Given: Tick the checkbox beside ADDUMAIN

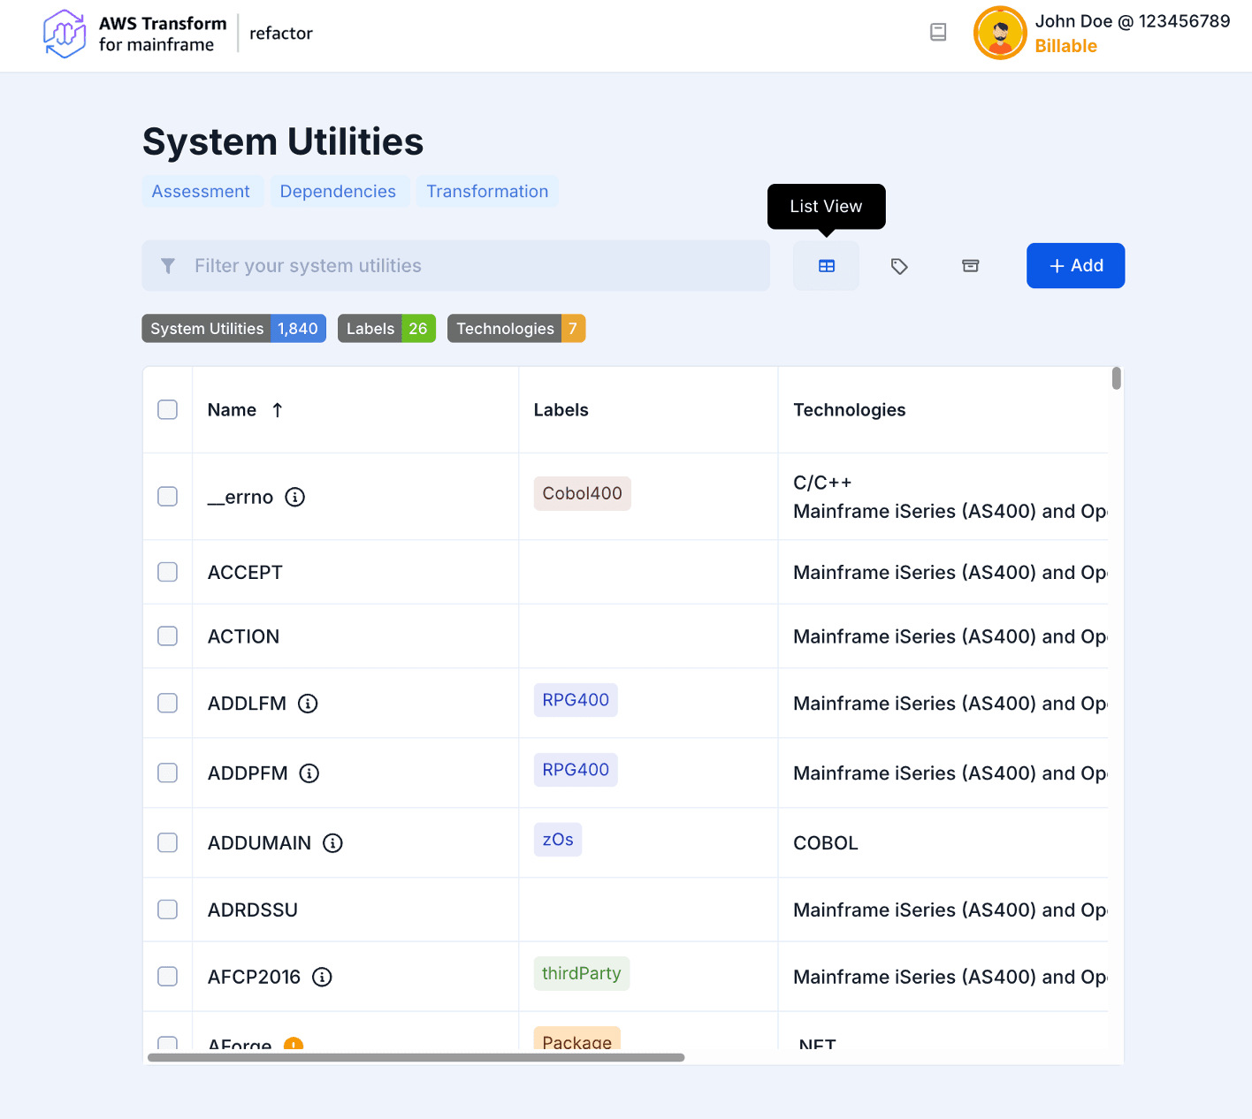Looking at the screenshot, I should click(x=167, y=842).
